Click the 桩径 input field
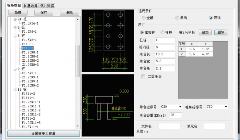 165,40
